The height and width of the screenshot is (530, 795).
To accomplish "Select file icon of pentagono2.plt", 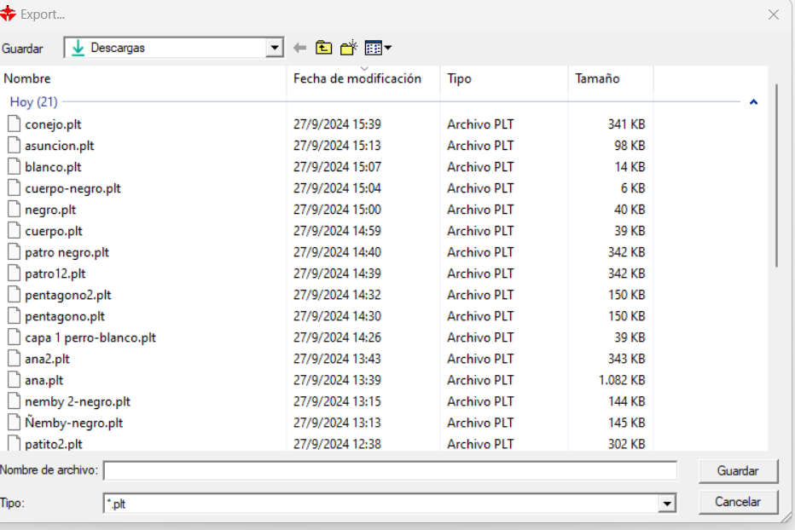I will pos(15,294).
